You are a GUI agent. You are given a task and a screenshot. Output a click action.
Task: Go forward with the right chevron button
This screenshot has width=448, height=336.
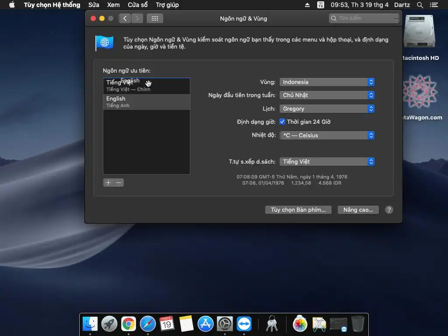click(137, 18)
